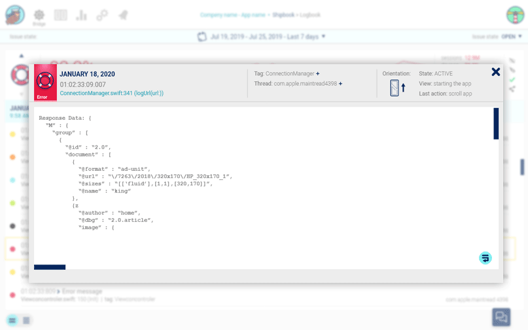The width and height of the screenshot is (528, 330).
Task: Collapse the up triangle above the lifebuoy
Action: pos(22,56)
